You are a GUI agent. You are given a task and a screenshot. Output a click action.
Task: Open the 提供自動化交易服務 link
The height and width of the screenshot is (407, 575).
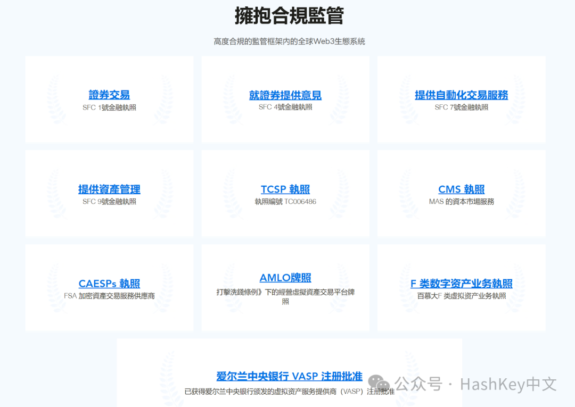coord(461,95)
